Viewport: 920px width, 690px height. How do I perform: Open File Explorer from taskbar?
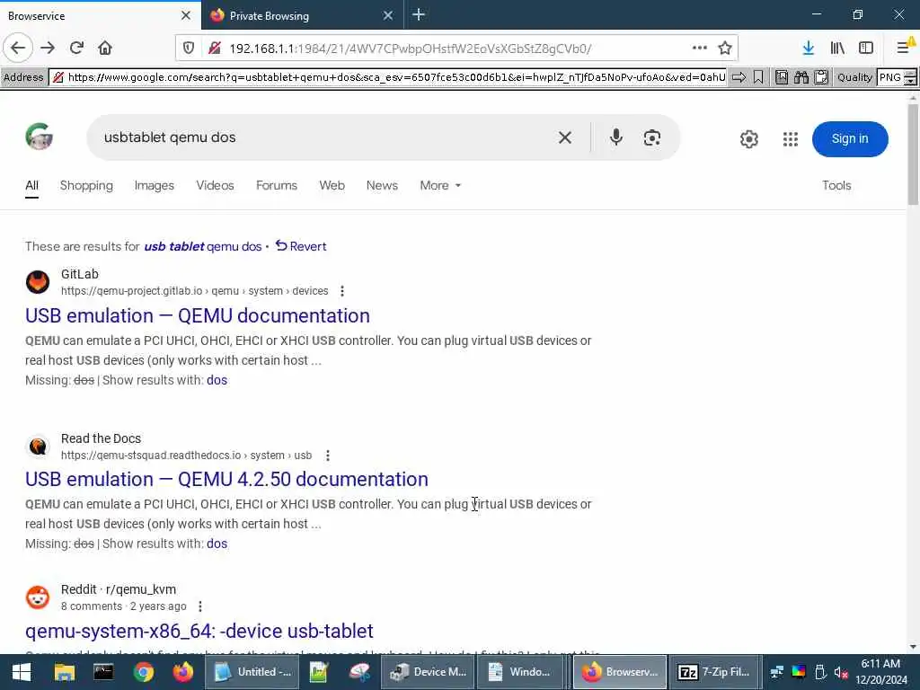coord(65,672)
